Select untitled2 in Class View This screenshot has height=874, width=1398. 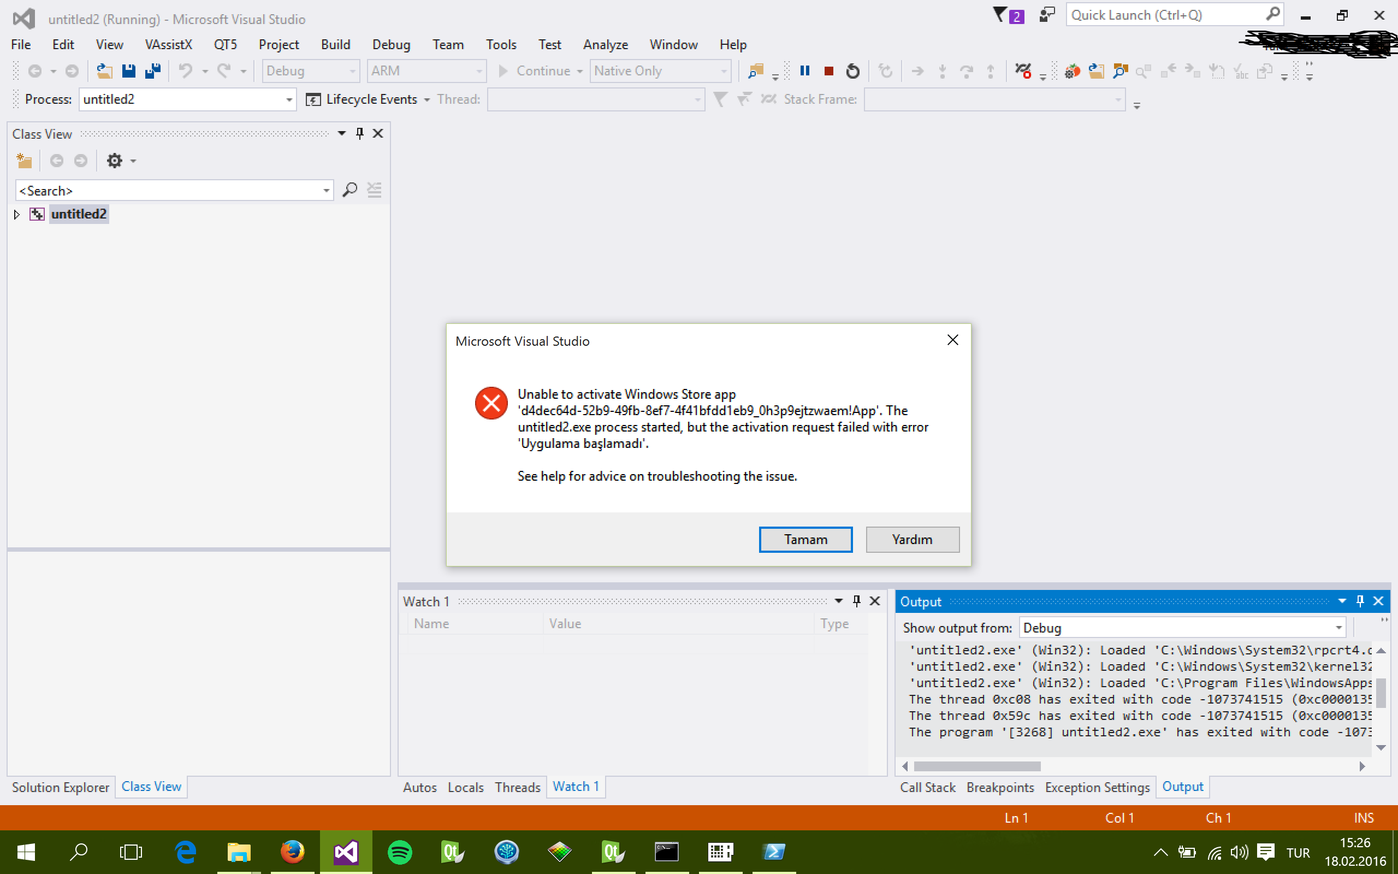[79, 214]
